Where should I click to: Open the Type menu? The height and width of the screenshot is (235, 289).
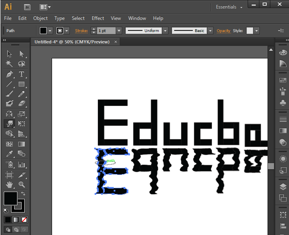pyautogui.click(x=60, y=18)
